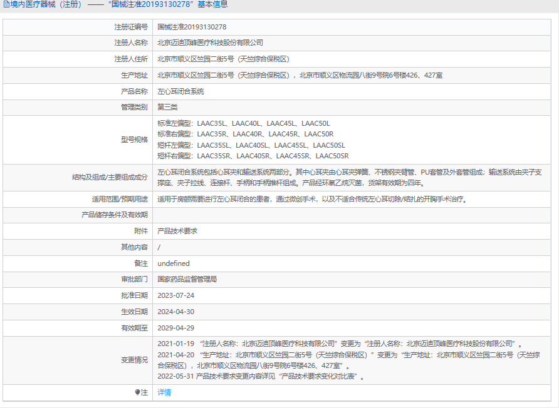Click the 生产地址 address value
The height and width of the screenshot is (408, 559).
tap(300, 76)
